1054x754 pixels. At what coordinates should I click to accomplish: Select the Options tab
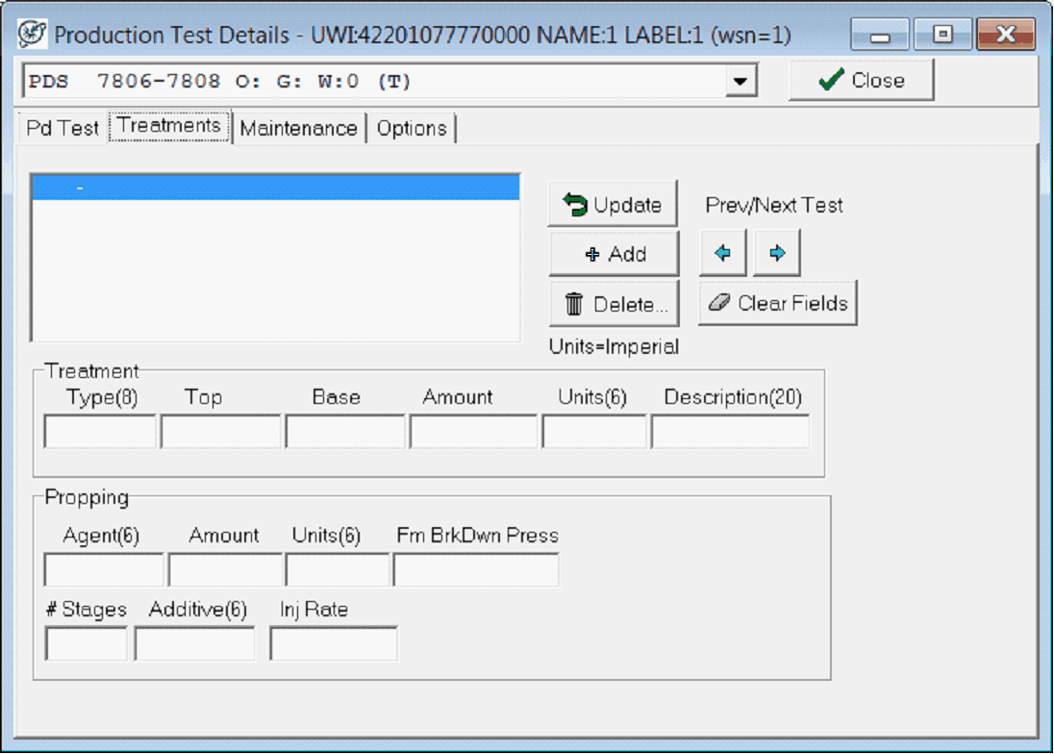412,128
